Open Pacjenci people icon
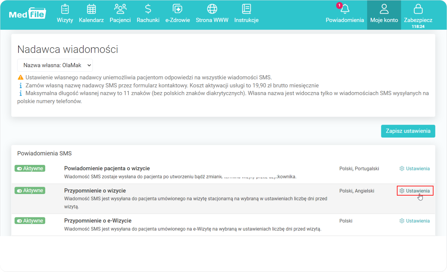Viewport: 447px width, 272px height. [120, 9]
